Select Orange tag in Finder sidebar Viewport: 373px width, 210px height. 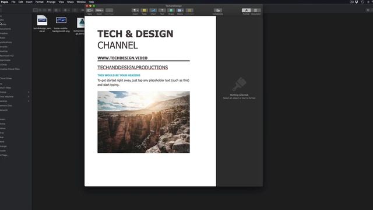coord(3,146)
